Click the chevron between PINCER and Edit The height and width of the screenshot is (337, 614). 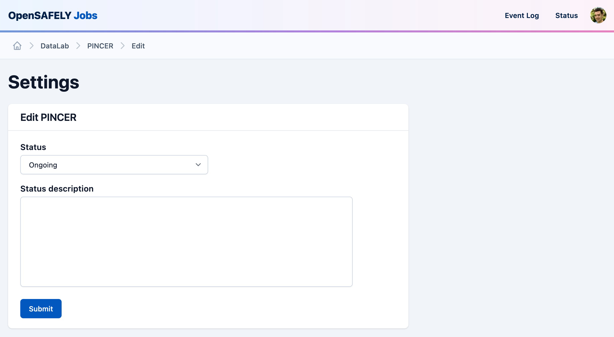click(x=123, y=46)
